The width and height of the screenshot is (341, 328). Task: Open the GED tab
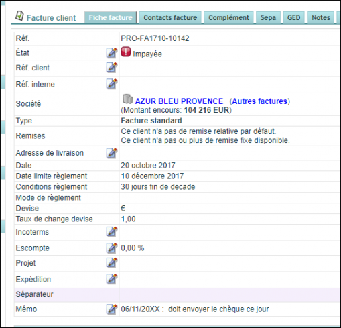point(293,17)
